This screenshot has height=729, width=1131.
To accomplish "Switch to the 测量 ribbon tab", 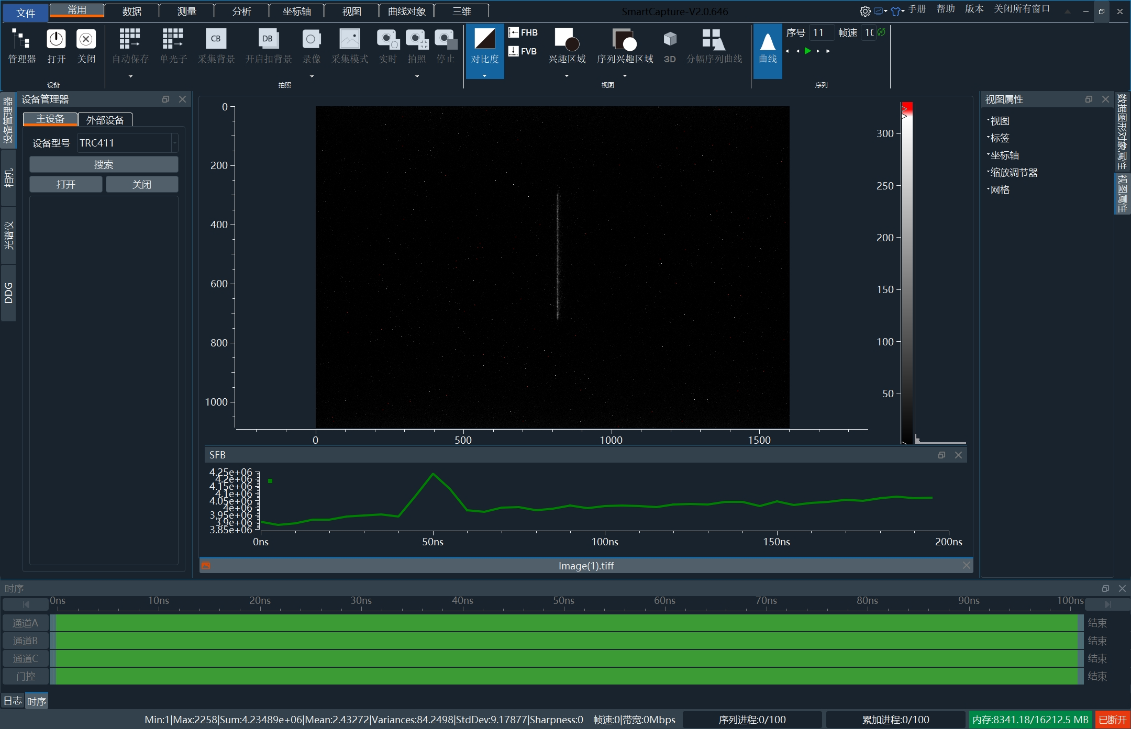I will click(x=187, y=11).
